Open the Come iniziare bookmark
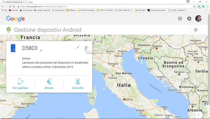210x119 pixels. (x=26, y=10)
